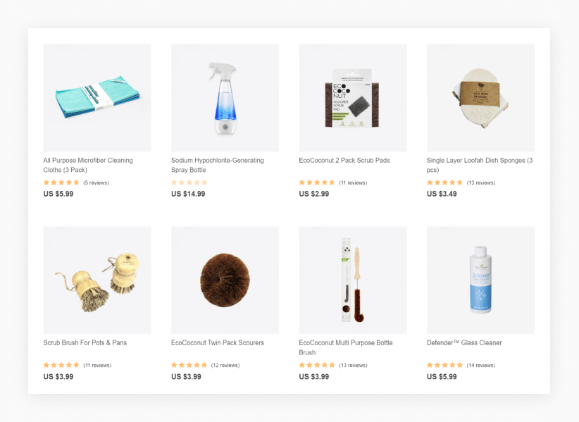View the 5 reviews for microfiber cloths
579x422 pixels.
(96, 182)
